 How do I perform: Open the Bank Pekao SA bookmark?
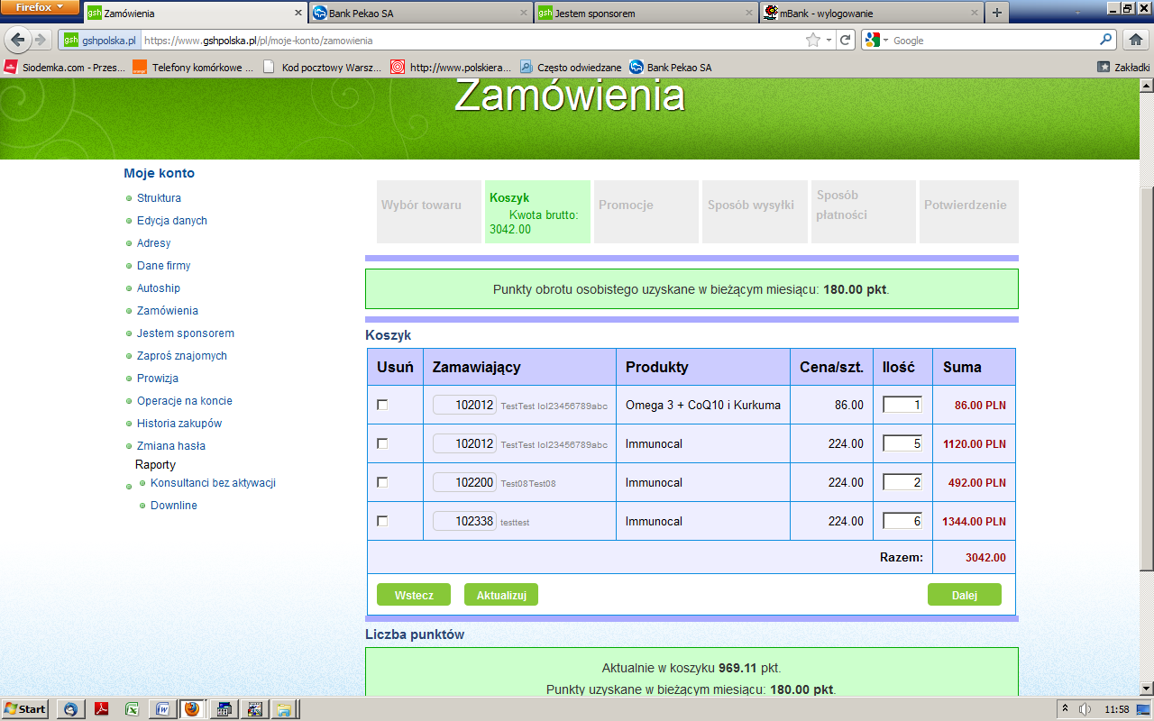coord(671,67)
